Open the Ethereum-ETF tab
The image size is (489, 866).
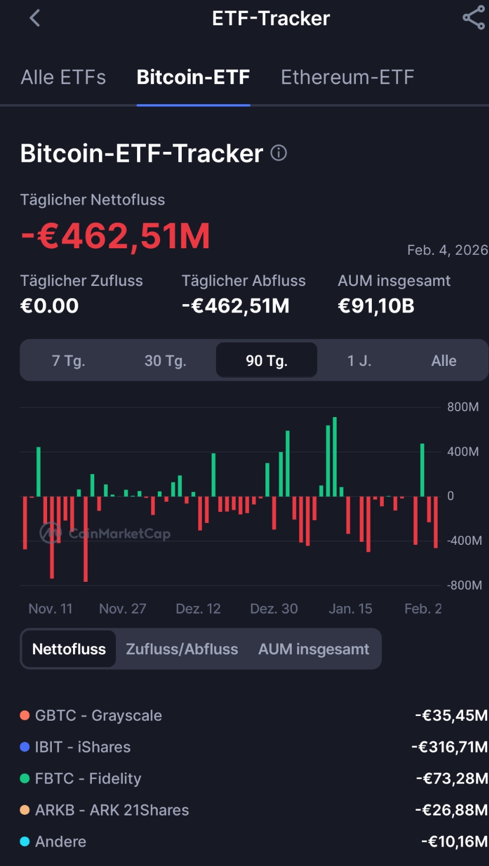347,77
